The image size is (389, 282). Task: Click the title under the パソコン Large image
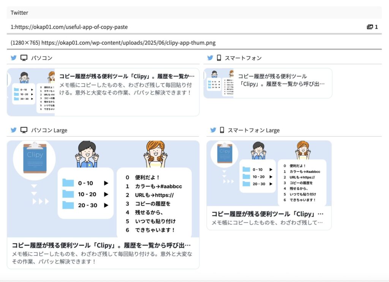(x=101, y=245)
